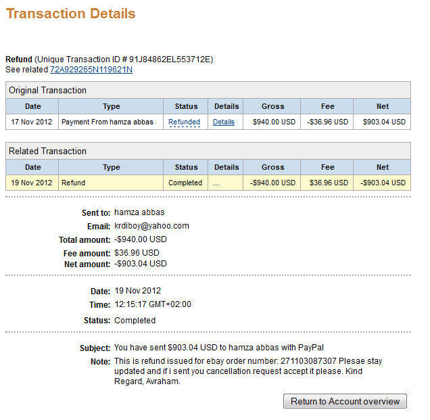The image size is (430, 420).
Task: Click the Transaction Details page heading
Action: click(x=71, y=14)
